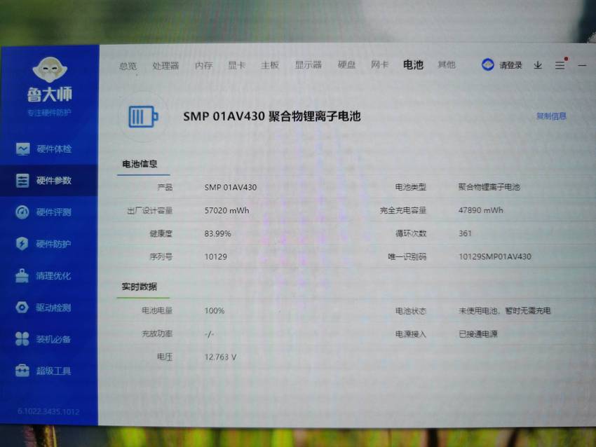Image resolution: width=596 pixels, height=447 pixels.
Task: Select the 产品 value SMP 01AV430
Action: coord(231,187)
